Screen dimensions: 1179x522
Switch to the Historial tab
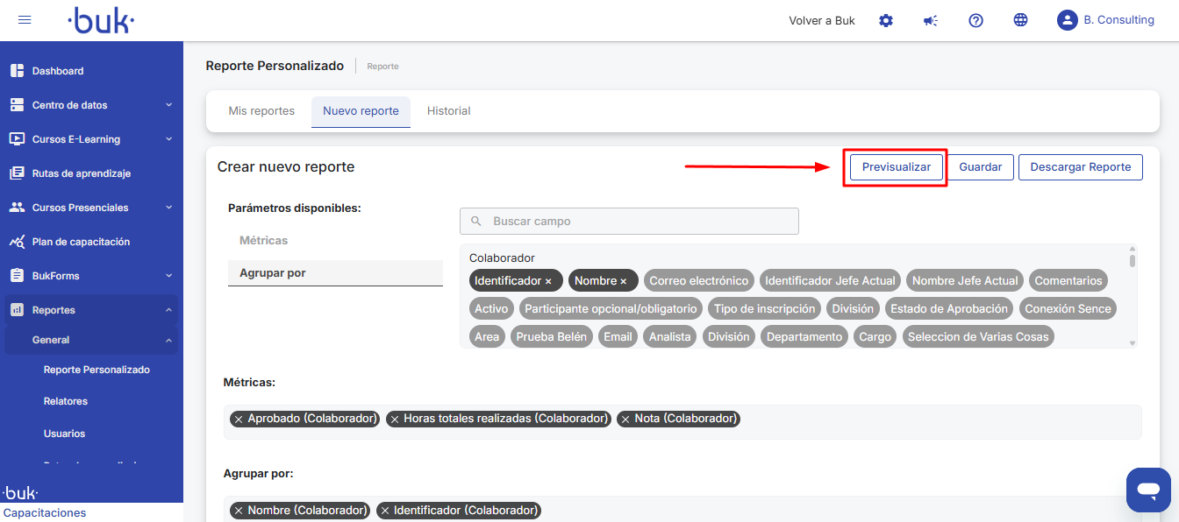click(x=448, y=111)
